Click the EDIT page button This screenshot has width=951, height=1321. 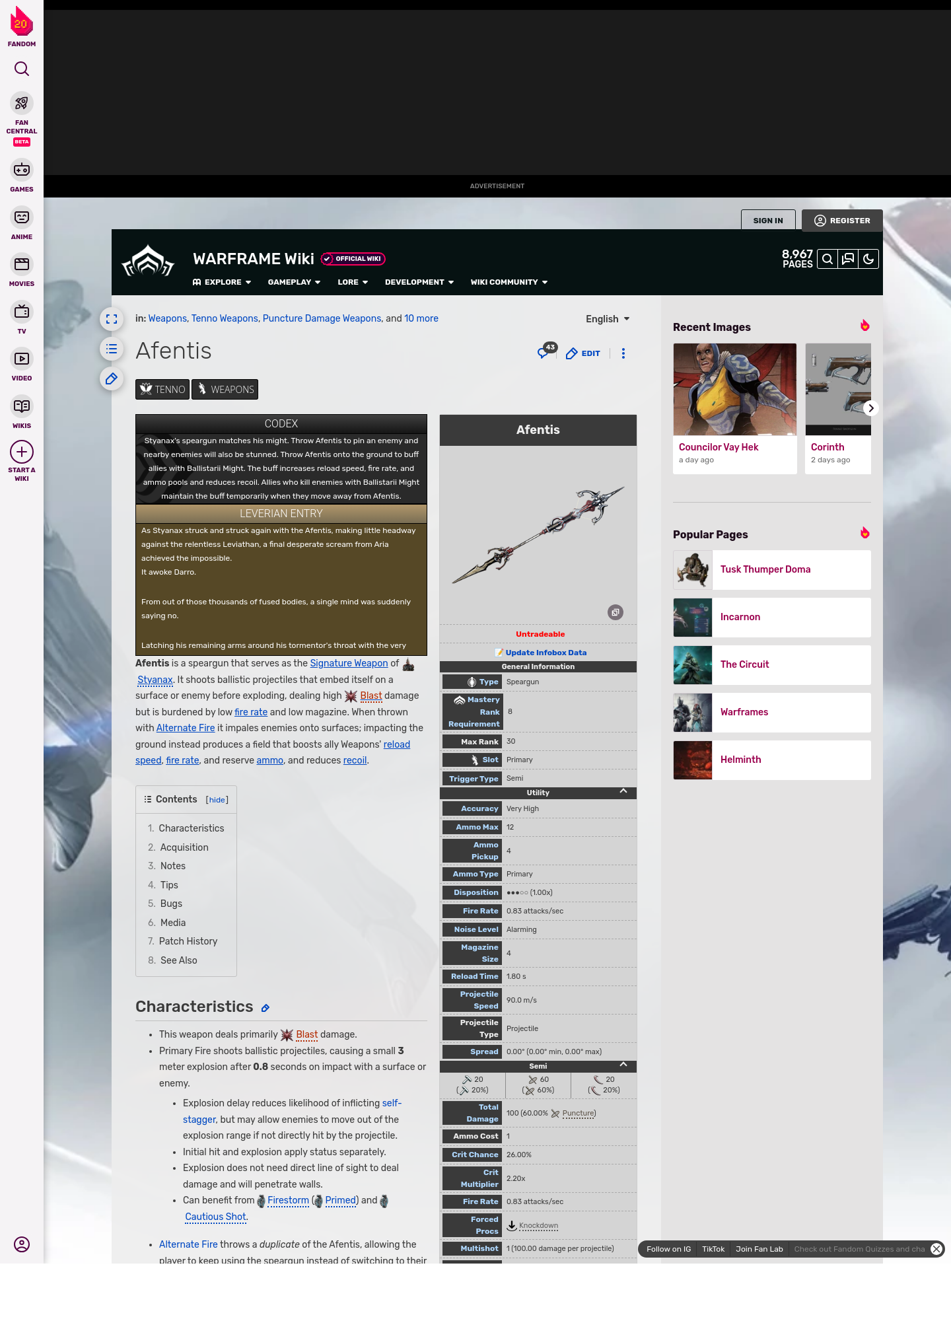(583, 353)
